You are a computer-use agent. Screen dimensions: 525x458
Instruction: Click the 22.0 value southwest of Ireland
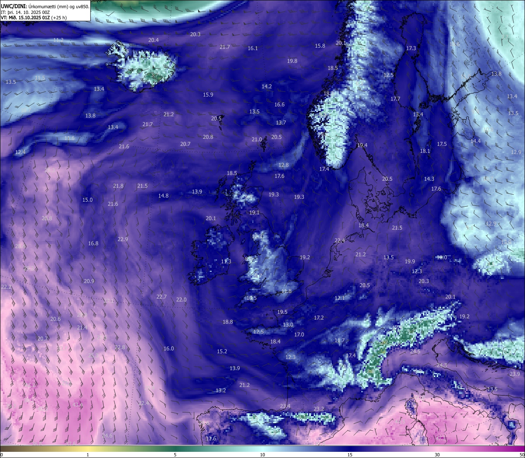tap(181, 300)
